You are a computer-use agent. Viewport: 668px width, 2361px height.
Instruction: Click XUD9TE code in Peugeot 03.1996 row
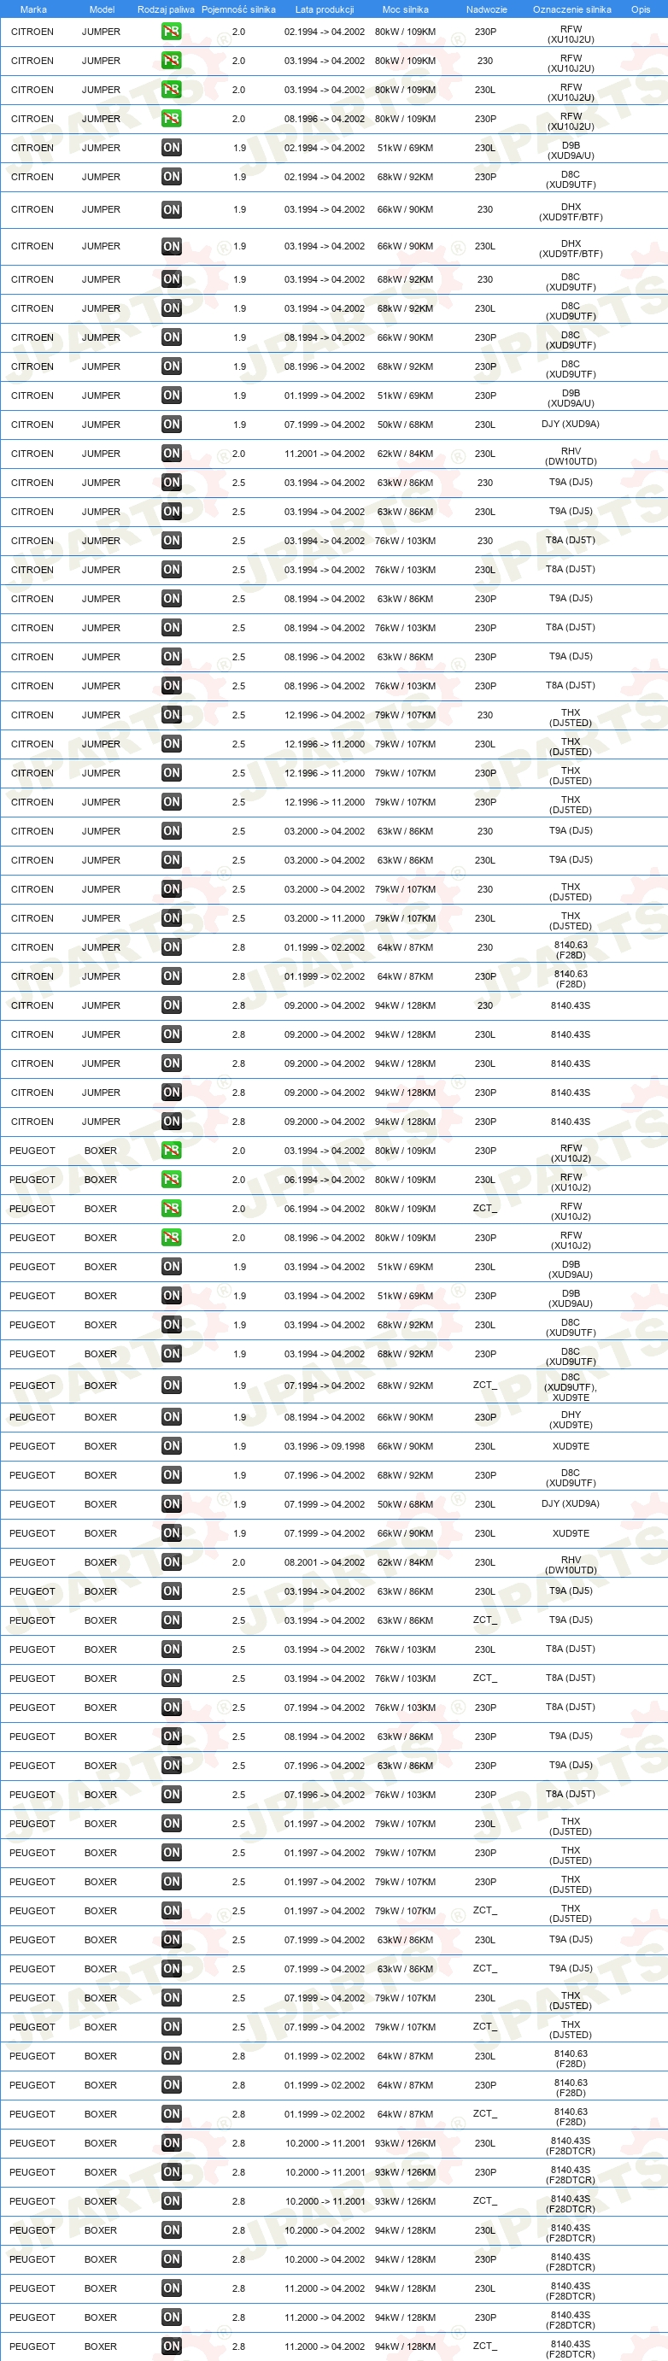571,1446
